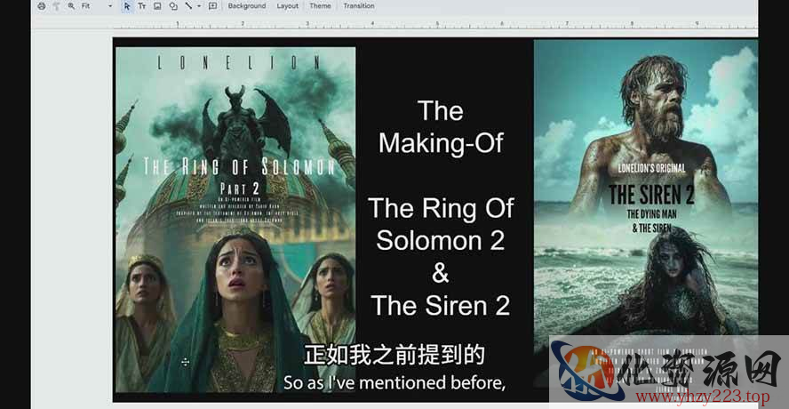The width and height of the screenshot is (789, 409).
Task: Open the Background options
Action: coord(247,6)
